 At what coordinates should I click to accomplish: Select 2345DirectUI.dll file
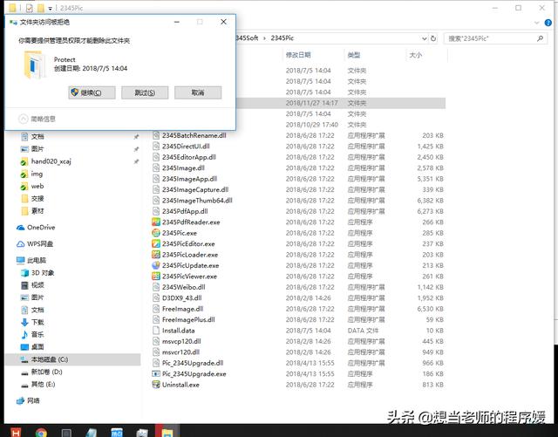click(x=186, y=147)
